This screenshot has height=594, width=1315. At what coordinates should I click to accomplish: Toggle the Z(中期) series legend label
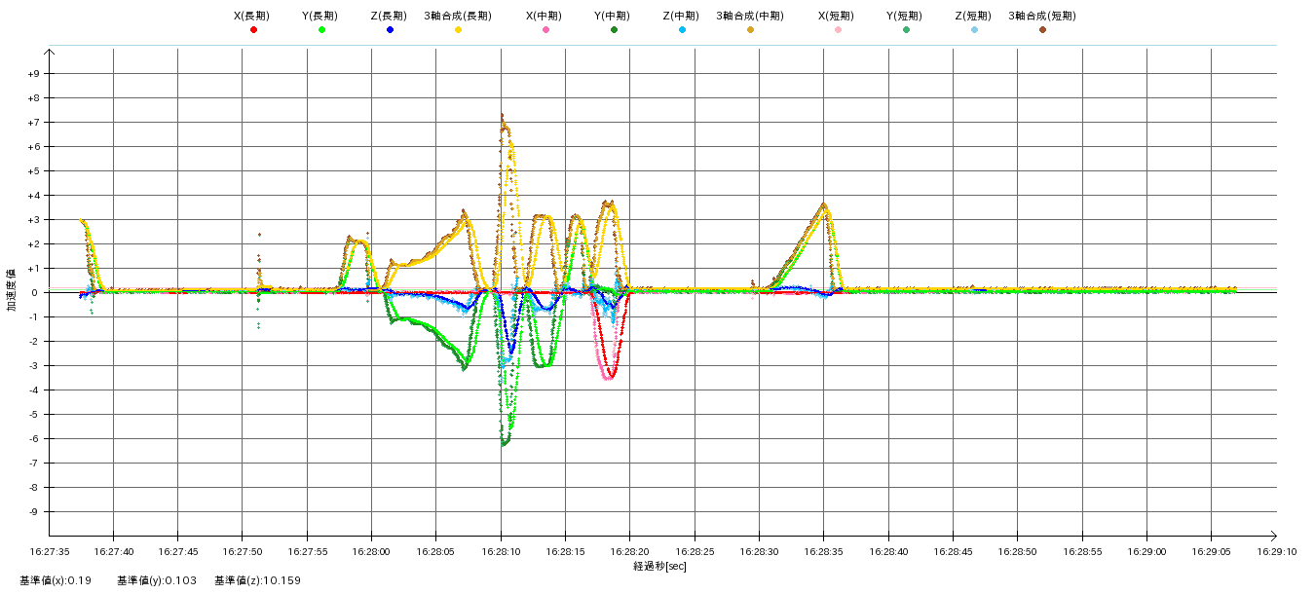pyautogui.click(x=681, y=16)
